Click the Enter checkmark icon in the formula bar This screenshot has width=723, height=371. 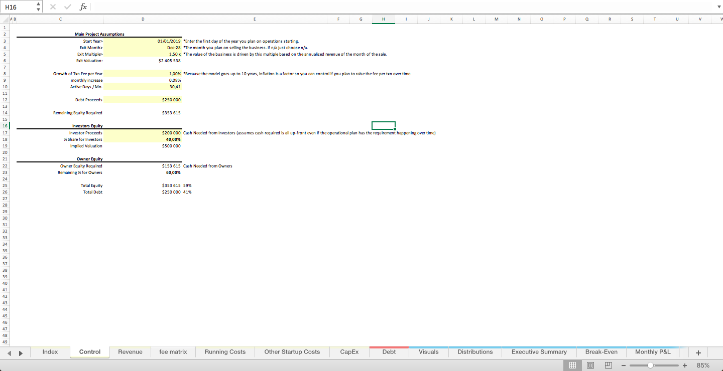click(x=67, y=7)
